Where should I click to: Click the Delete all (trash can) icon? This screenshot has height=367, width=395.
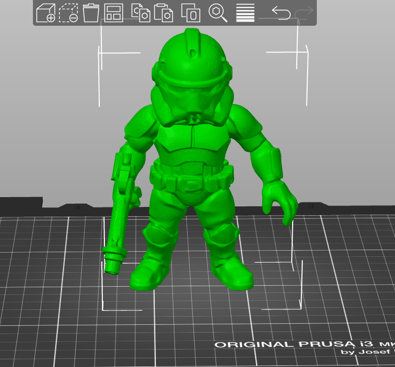[x=91, y=13]
